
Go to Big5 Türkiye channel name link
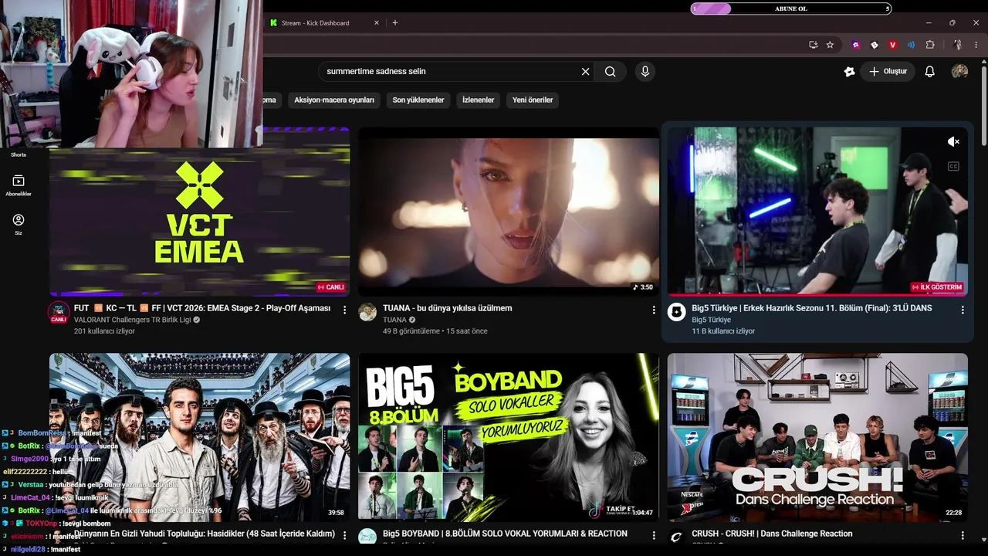click(x=711, y=320)
